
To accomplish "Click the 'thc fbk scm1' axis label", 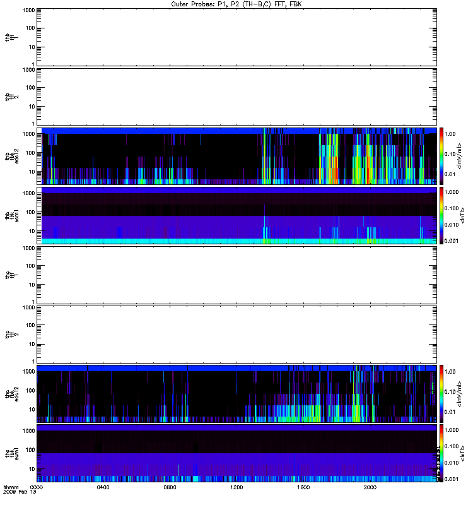I will [11, 453].
